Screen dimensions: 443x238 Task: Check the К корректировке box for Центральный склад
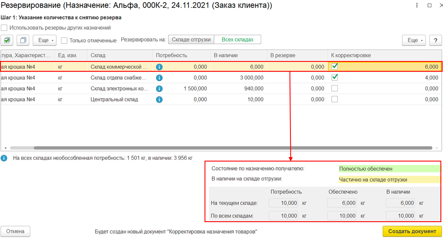coord(335,99)
